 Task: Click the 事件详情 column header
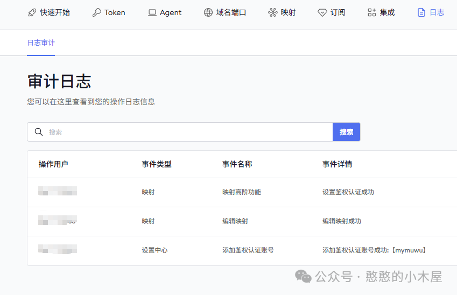click(x=337, y=164)
